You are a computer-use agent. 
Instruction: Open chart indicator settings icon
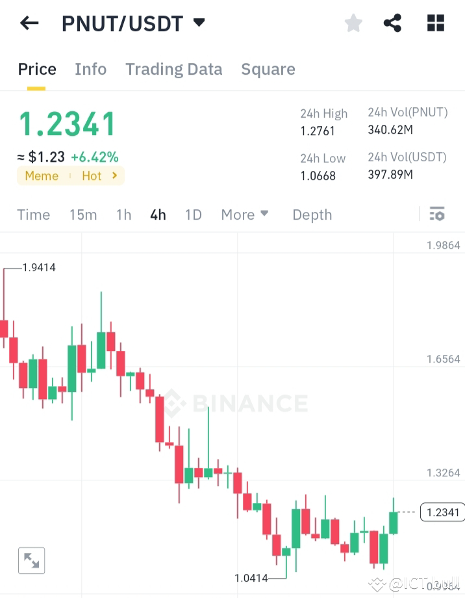coord(437,214)
